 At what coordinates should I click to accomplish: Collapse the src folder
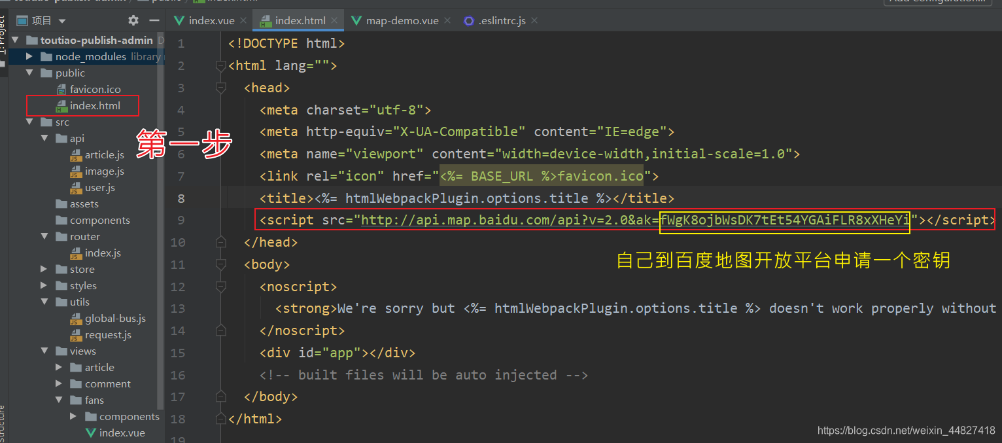click(x=29, y=122)
